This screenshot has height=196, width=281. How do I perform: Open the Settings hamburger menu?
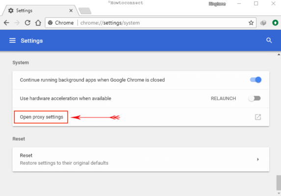(12, 41)
